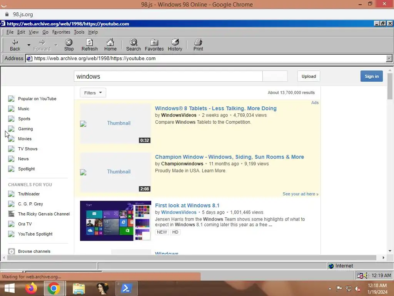Open Firefox from the host taskbar
This screenshot has width=394, height=296.
coord(31,288)
